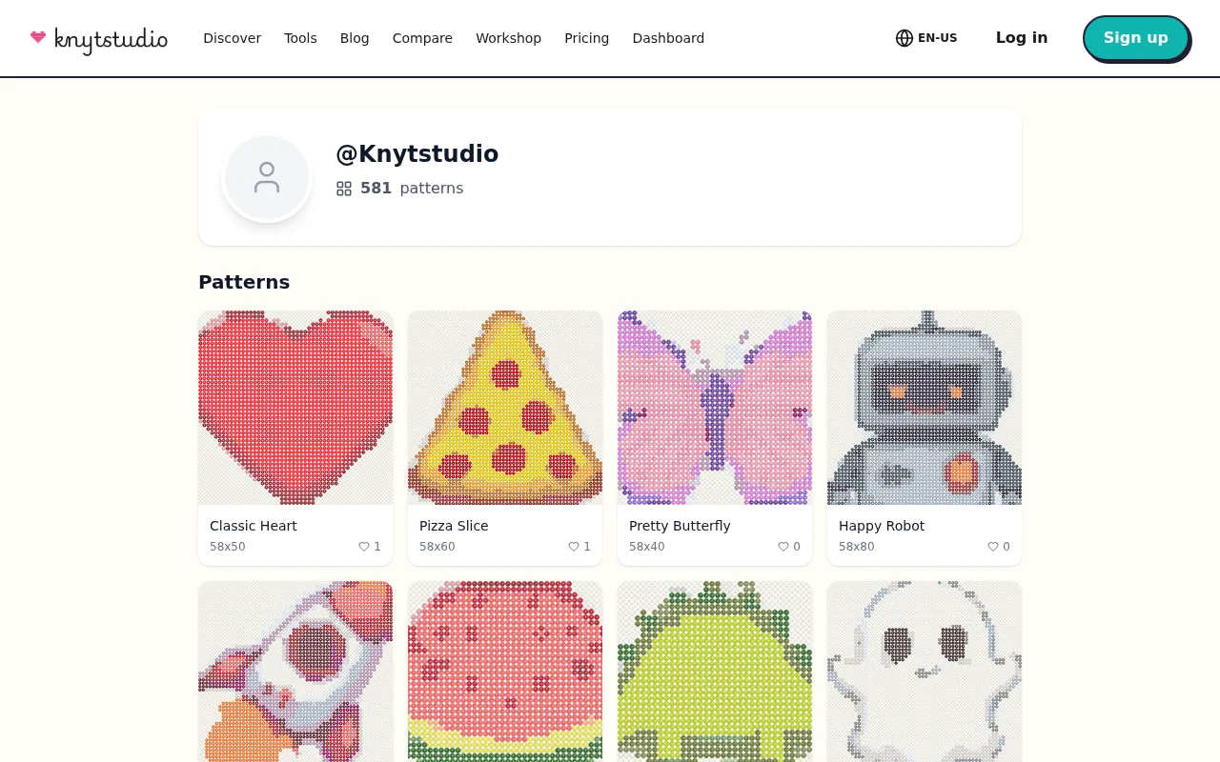Like the Pretty Butterfly pattern heart icon
Screen dimensions: 1220x762
click(783, 547)
